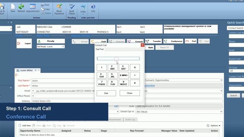244x137 pixels.
Task: Run Spell Check from Proofing group
Action: click(x=72, y=9)
